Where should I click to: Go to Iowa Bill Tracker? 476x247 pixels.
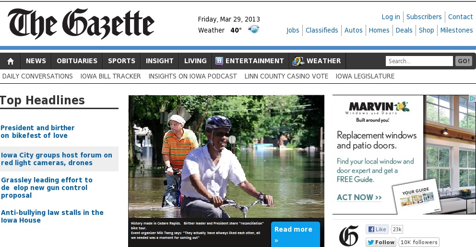pyautogui.click(x=110, y=76)
